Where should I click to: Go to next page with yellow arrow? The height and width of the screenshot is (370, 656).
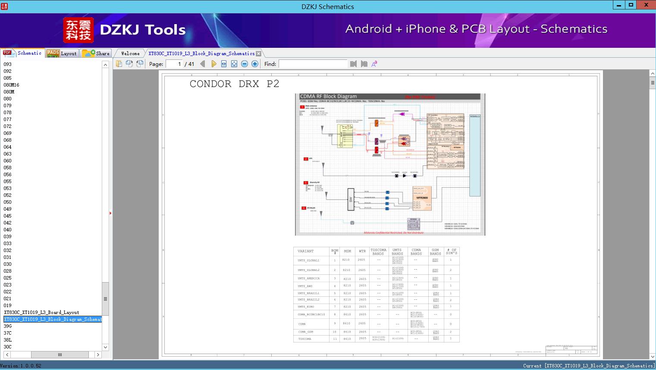[x=213, y=64]
